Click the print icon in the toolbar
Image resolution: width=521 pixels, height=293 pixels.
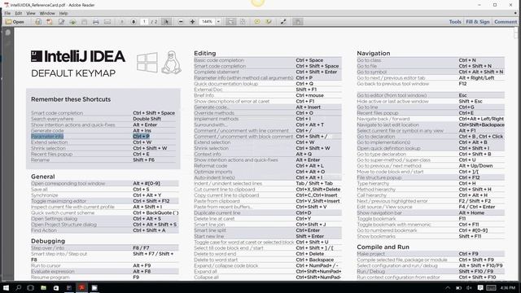tap(96, 22)
